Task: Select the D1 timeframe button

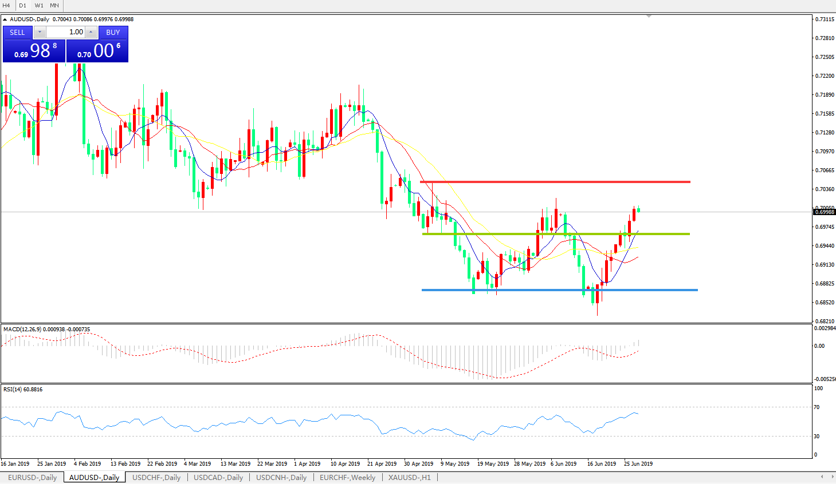Action: [x=23, y=5]
